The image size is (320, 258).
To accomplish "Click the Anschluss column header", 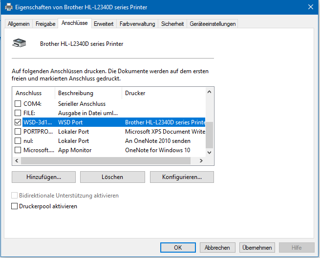I will tap(34, 93).
